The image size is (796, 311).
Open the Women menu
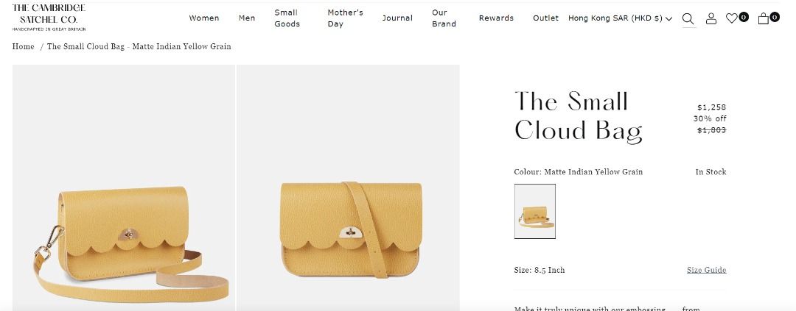click(204, 18)
